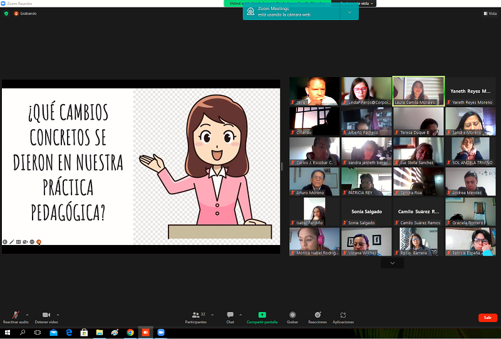This screenshot has height=339, width=501.
Task: Select Arturo Moreno's video tile
Action: point(314,181)
